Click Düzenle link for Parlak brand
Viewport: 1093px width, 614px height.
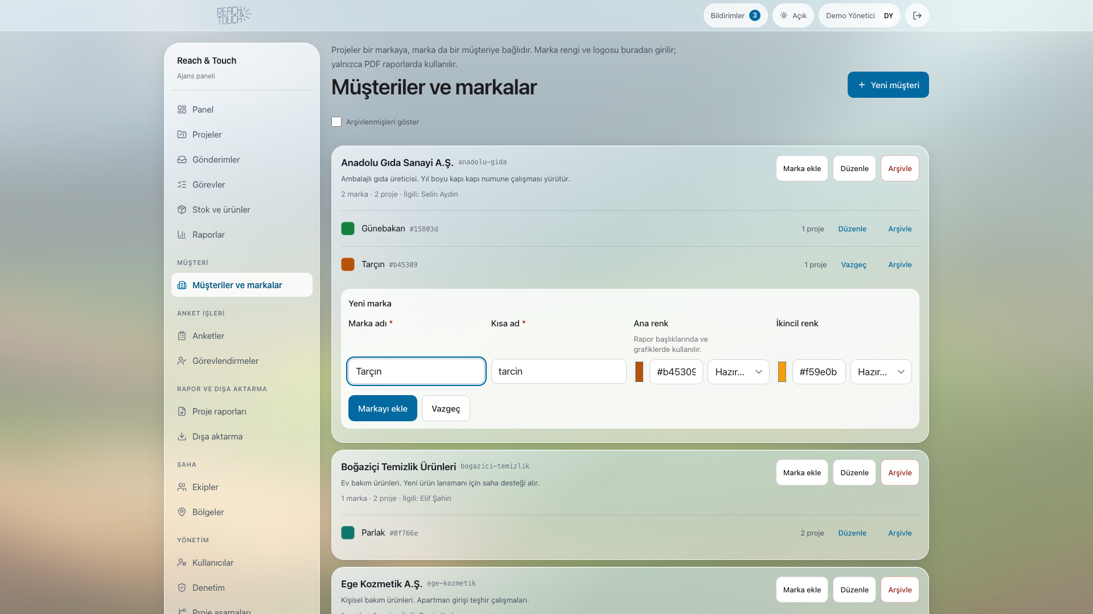852,533
